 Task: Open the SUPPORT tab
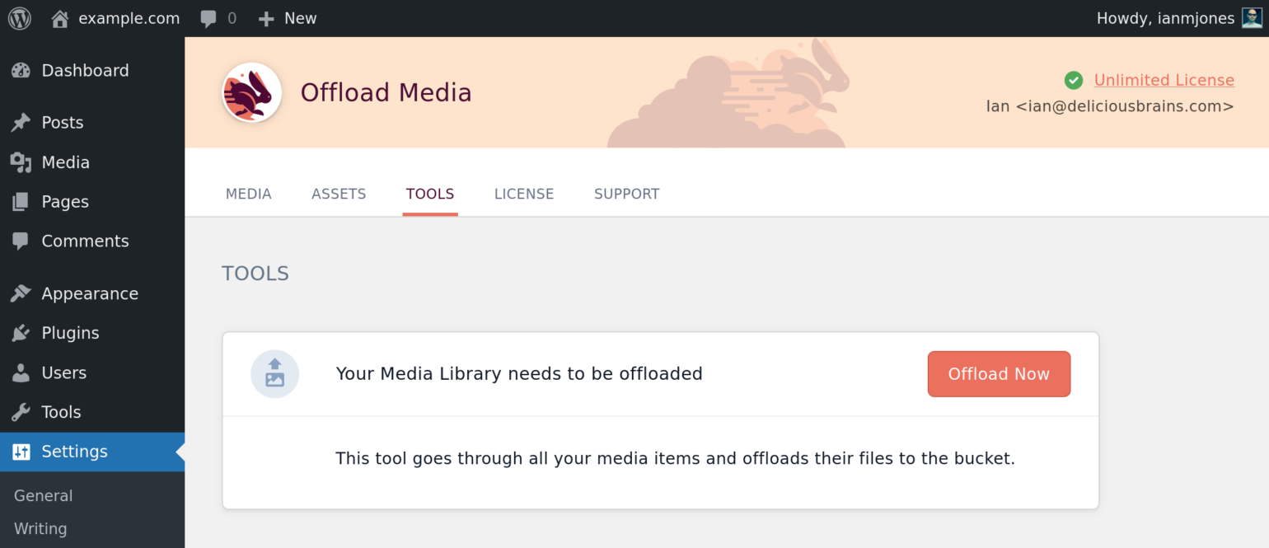627,194
